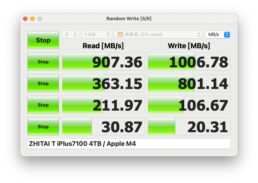Click the 363.15 read result
Image resolution: width=258 pixels, height=183 pixels.
point(103,83)
